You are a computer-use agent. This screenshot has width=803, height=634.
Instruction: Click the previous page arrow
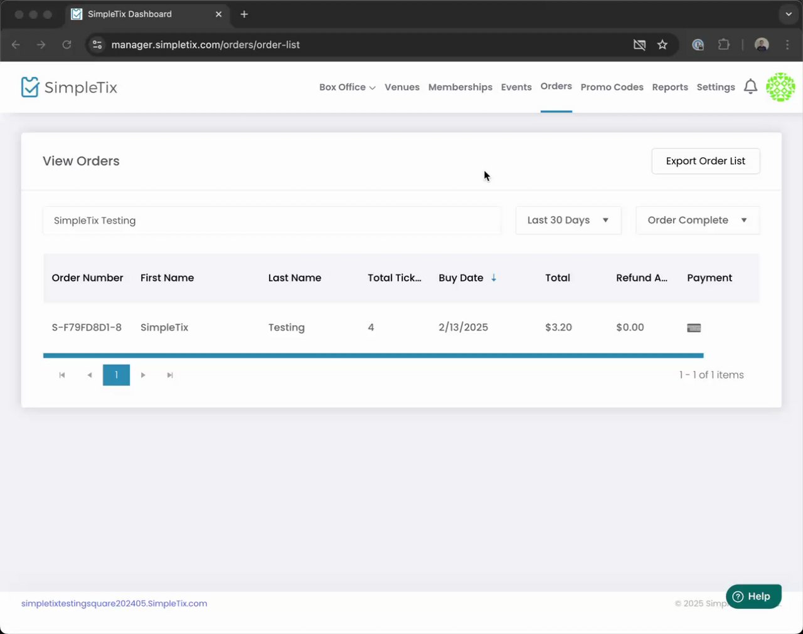pyautogui.click(x=90, y=375)
